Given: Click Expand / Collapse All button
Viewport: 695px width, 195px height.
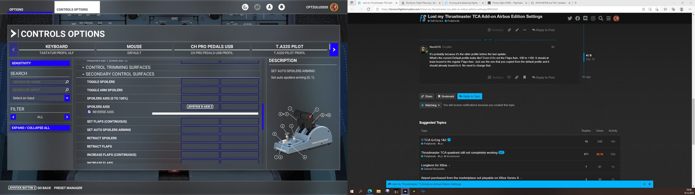Looking at the screenshot, I should point(40,128).
